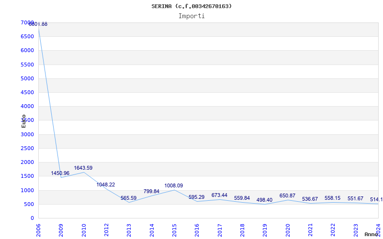This screenshot has width=383, height=239.
Task: Click x-axis year 2020
Action: coord(288,230)
